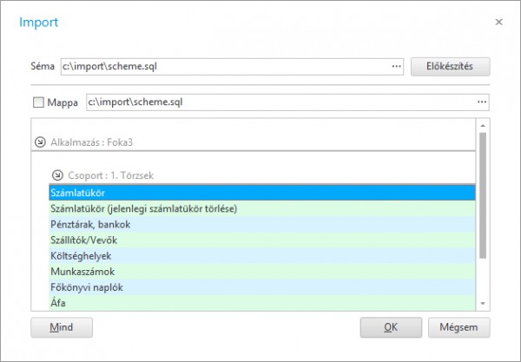The width and height of the screenshot is (521, 362).
Task: Close the Import dialog
Action: 498,22
